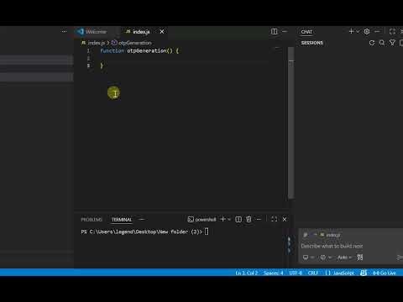Expand the terminal launch profile dropdown
This screenshot has width=403, height=302.
[229, 220]
